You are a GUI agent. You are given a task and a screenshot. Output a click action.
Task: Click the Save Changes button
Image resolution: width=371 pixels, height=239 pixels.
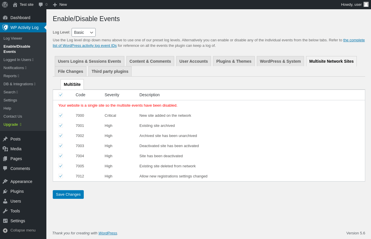tap(68, 194)
